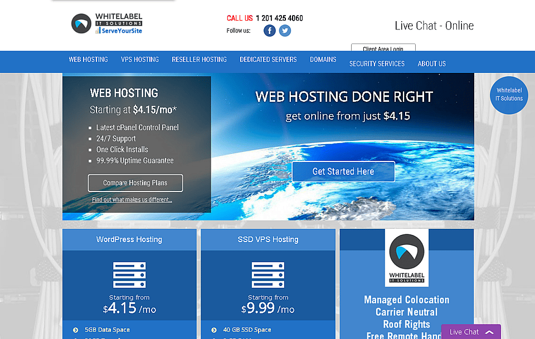535x339 pixels.
Task: Click the WordPress Hosting card title
Action: click(129, 239)
